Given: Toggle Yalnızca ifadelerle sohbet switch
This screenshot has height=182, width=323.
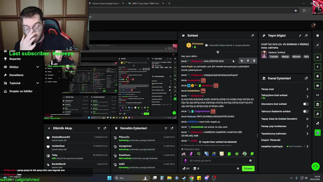Looking at the screenshot, I should pos(306,111).
